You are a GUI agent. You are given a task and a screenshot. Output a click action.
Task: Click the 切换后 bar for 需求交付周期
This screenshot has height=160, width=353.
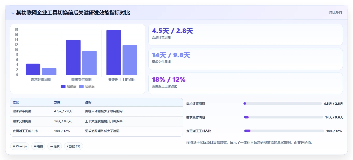(89, 63)
